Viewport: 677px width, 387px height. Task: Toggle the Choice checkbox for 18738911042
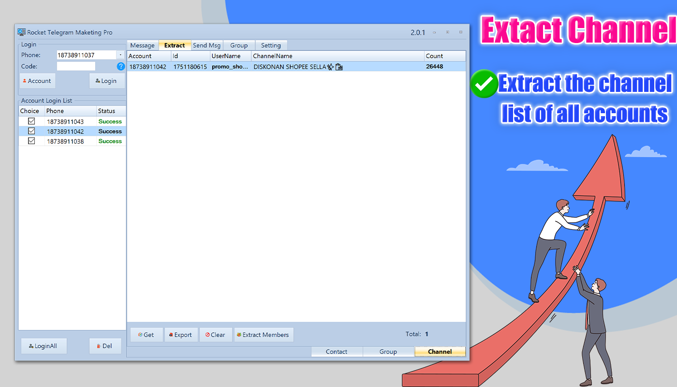click(30, 131)
